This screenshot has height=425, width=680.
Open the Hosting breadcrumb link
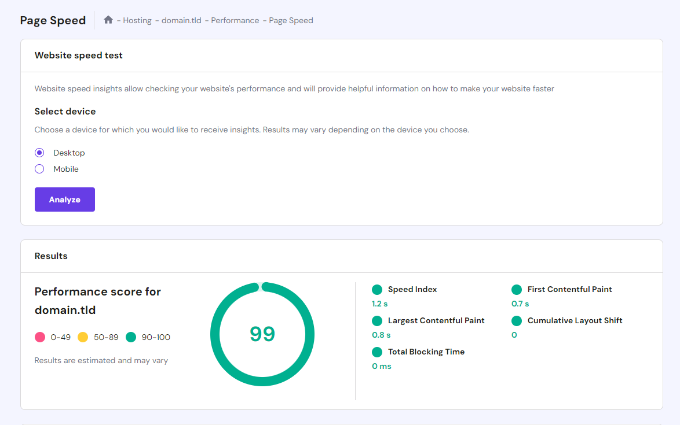tap(137, 20)
